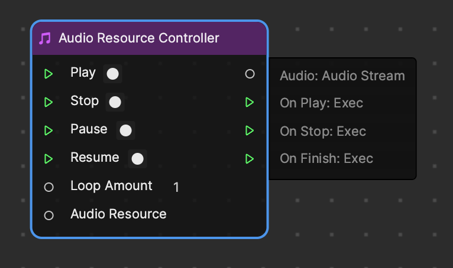The width and height of the screenshot is (453, 268).
Task: Click the Audio Stream output port circle
Action: click(x=250, y=74)
